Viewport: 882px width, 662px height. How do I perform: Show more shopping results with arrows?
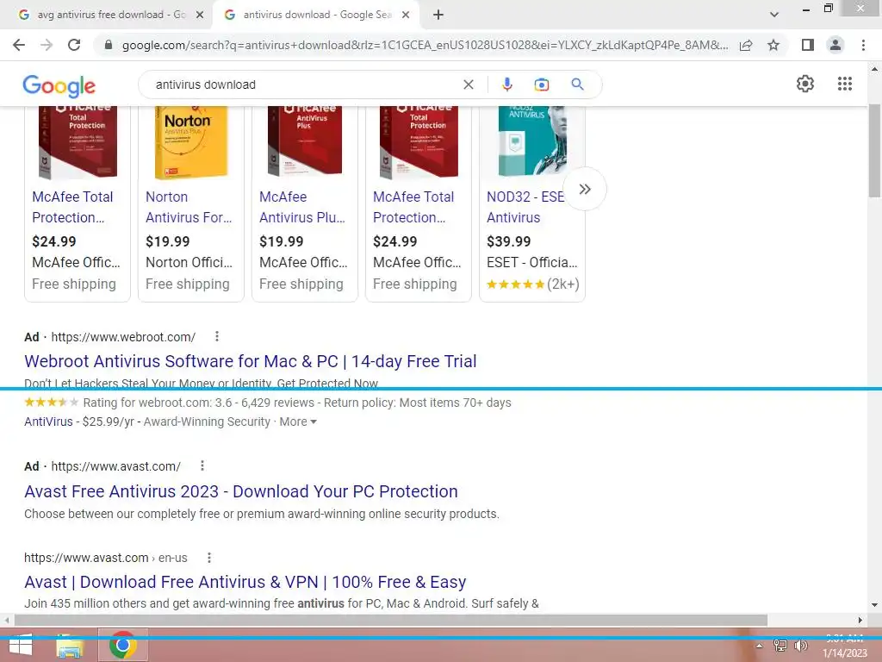[x=585, y=189]
